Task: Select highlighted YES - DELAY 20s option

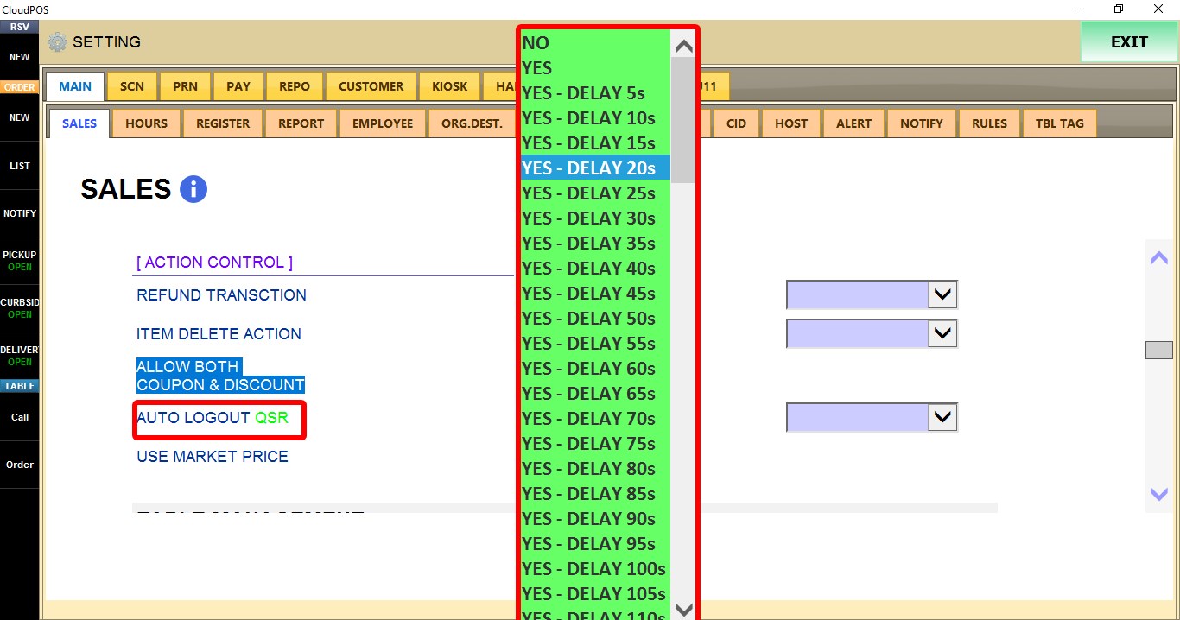Action: [x=595, y=168]
